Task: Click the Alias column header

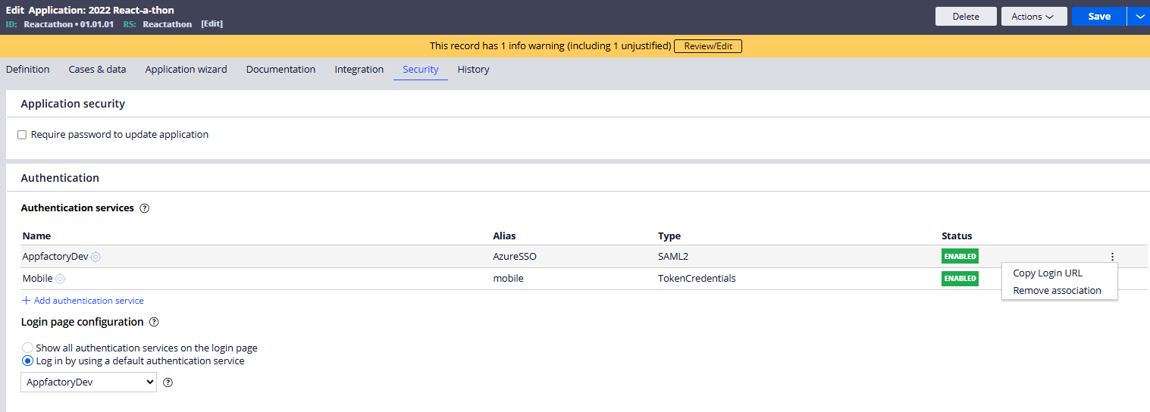Action: pyautogui.click(x=504, y=236)
